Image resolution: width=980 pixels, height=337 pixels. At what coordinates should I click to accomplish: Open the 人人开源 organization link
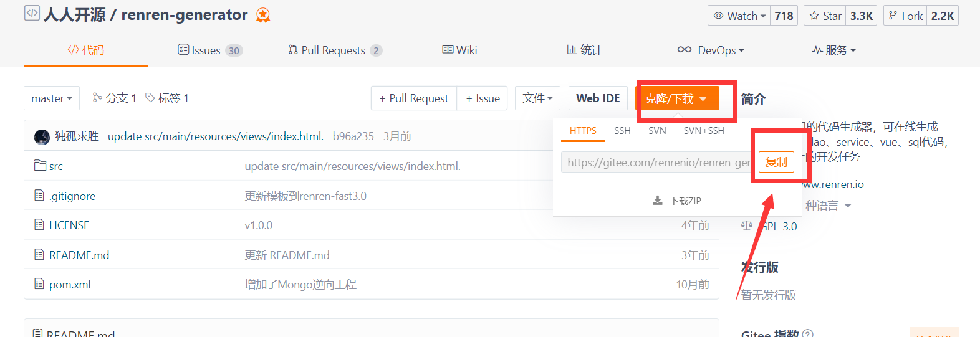(74, 15)
